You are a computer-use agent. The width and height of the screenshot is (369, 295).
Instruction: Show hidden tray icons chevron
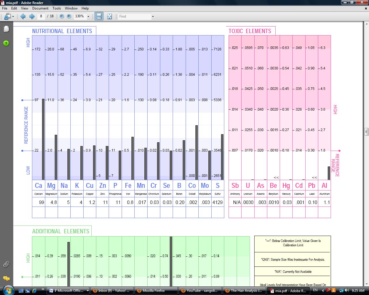click(x=323, y=290)
